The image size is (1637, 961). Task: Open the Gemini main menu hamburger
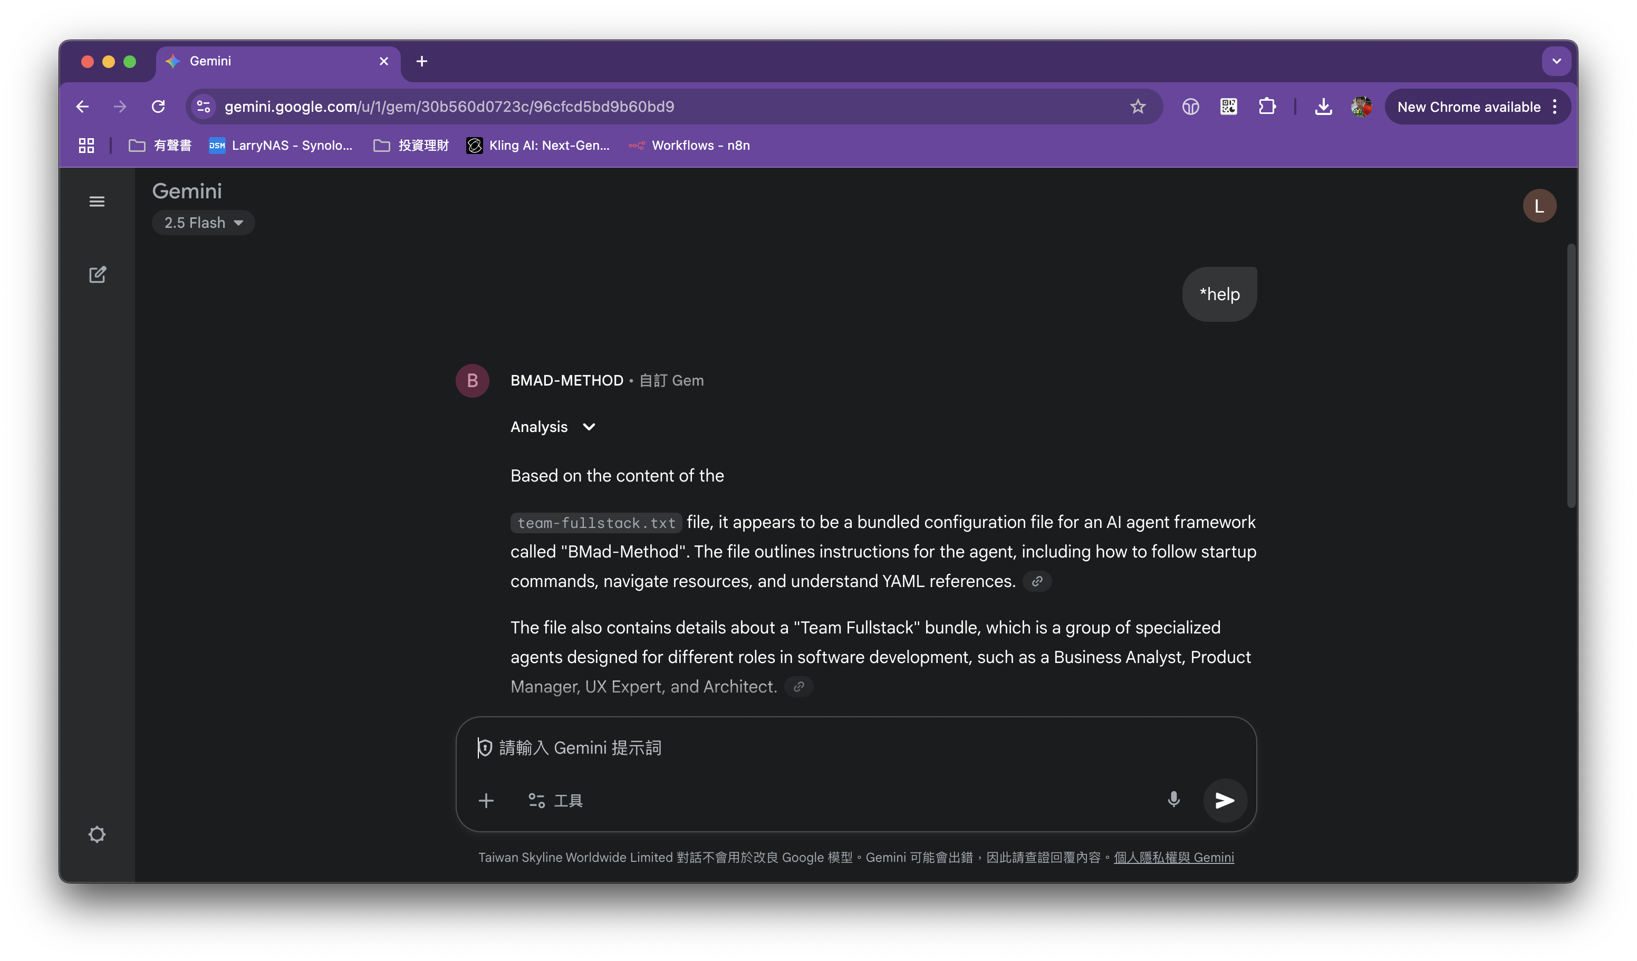[97, 201]
